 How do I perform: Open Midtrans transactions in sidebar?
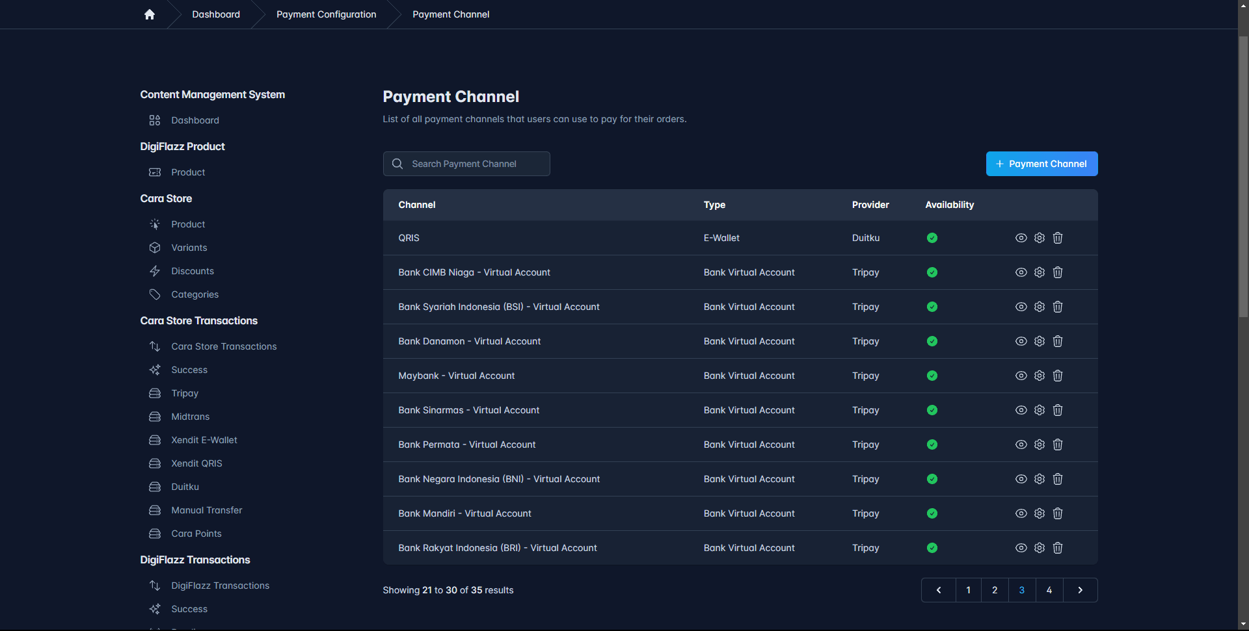point(190,417)
